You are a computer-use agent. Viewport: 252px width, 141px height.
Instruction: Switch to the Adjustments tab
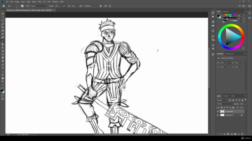[230, 54]
